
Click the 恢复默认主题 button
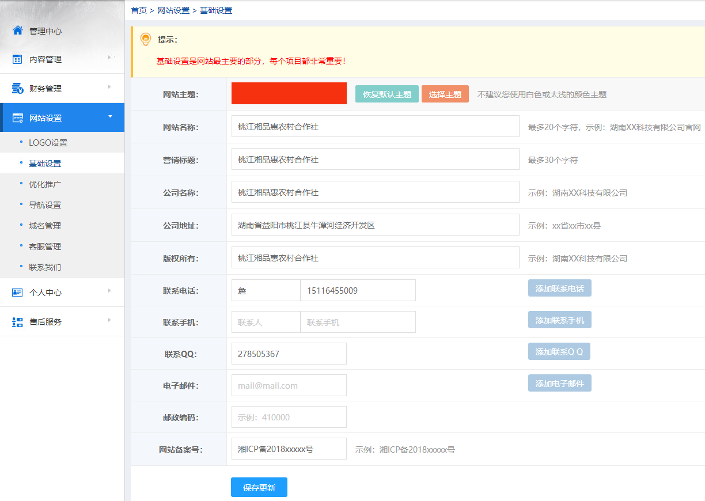pyautogui.click(x=386, y=94)
